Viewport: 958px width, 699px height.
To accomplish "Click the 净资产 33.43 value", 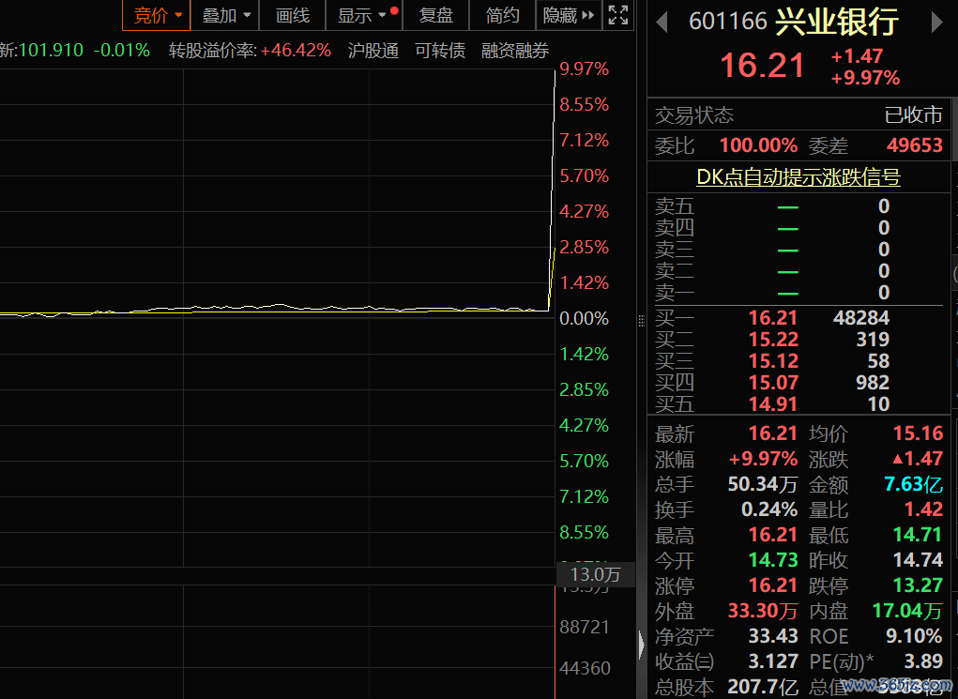I will click(x=773, y=636).
